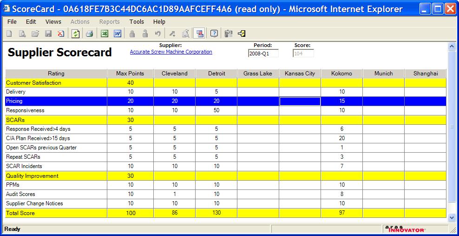Click the Detroit column header
The height and width of the screenshot is (236, 459).
pyautogui.click(x=216, y=74)
